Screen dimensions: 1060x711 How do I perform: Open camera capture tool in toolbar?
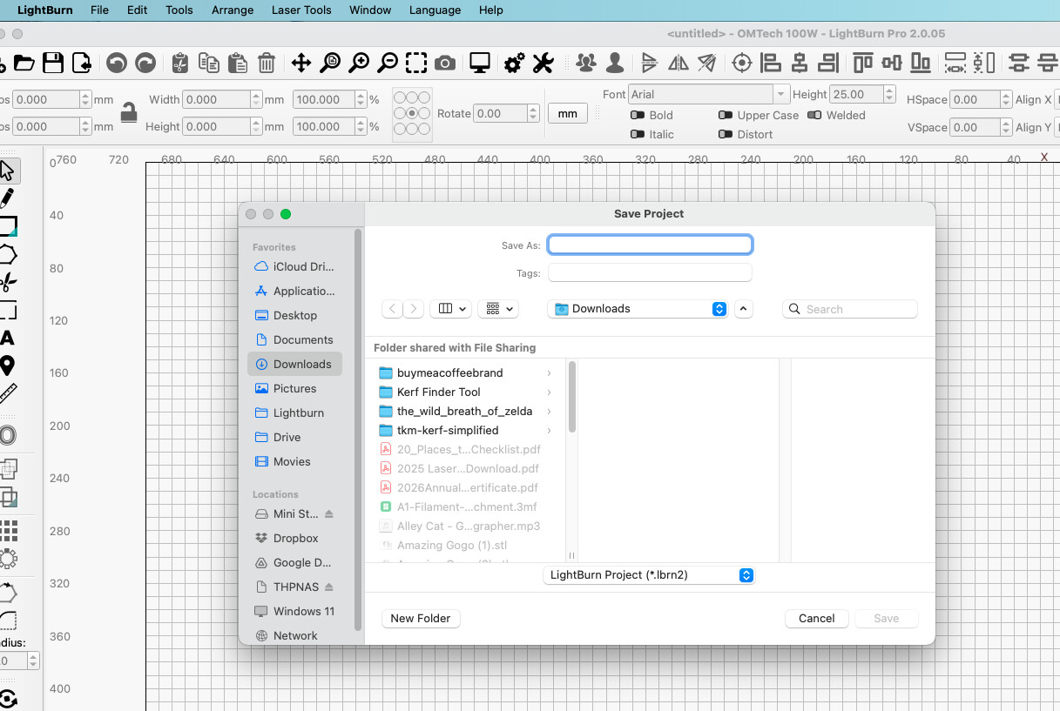pyautogui.click(x=445, y=63)
